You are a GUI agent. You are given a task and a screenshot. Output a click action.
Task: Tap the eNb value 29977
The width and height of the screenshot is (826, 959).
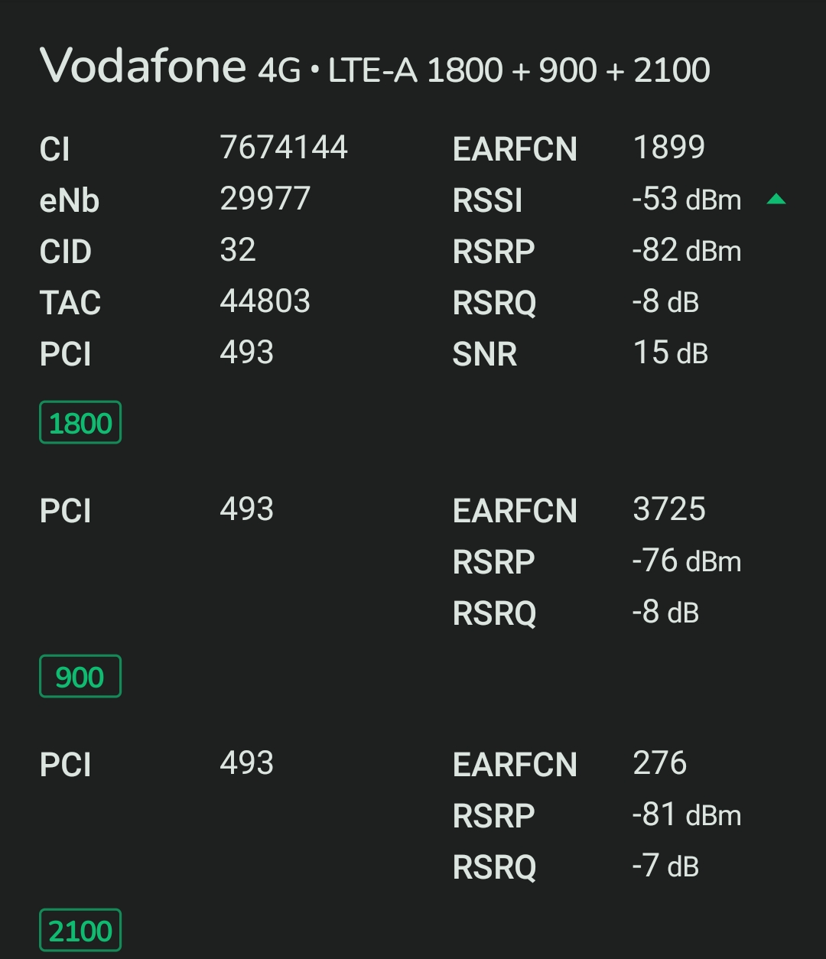tap(265, 199)
